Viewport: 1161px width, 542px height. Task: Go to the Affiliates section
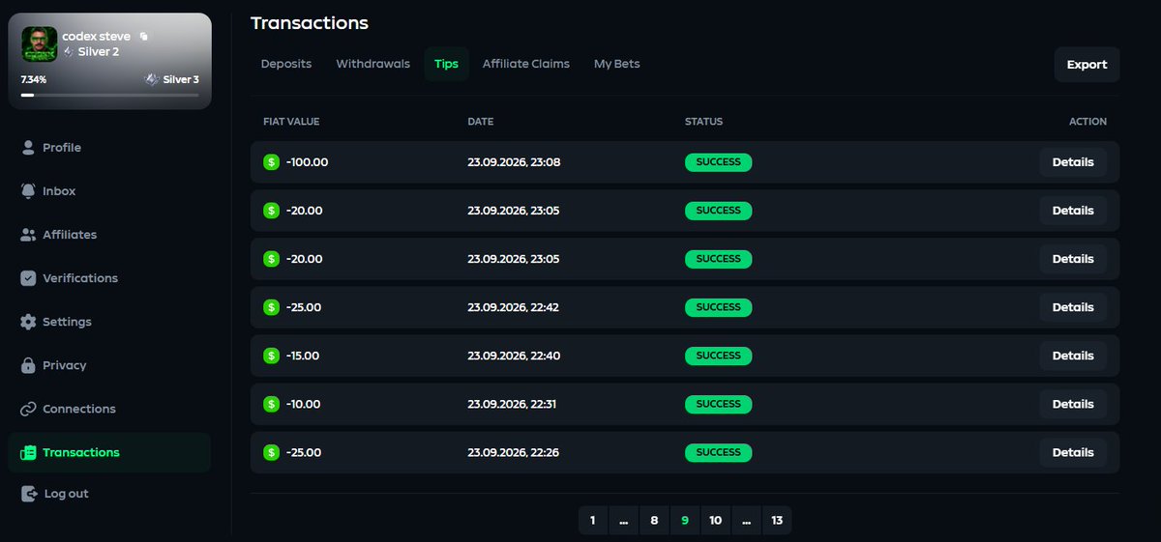[109, 235]
